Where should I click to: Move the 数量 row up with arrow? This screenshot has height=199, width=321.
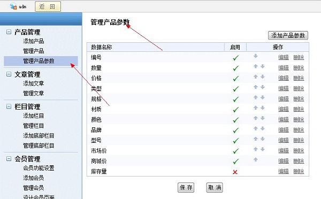tap(256, 66)
